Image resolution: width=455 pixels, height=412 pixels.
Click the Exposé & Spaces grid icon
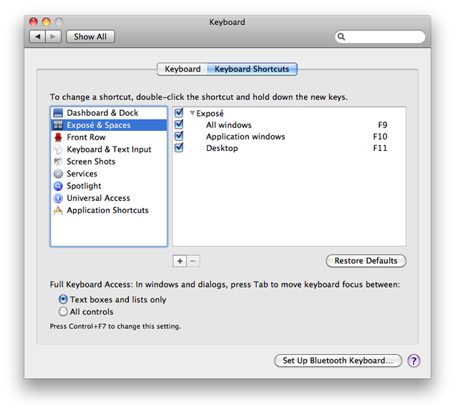tap(59, 125)
